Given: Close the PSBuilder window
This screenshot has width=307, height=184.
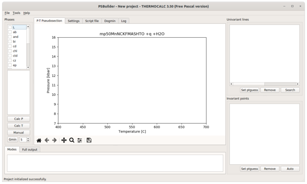Looking at the screenshot, I should click(300, 6).
